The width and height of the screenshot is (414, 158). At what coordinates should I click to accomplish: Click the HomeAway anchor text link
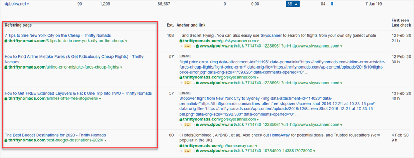[x=280, y=135]
